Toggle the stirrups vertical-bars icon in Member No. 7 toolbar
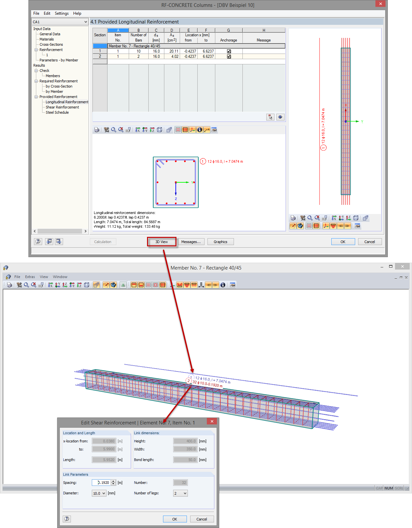The image size is (412, 528). click(x=163, y=285)
